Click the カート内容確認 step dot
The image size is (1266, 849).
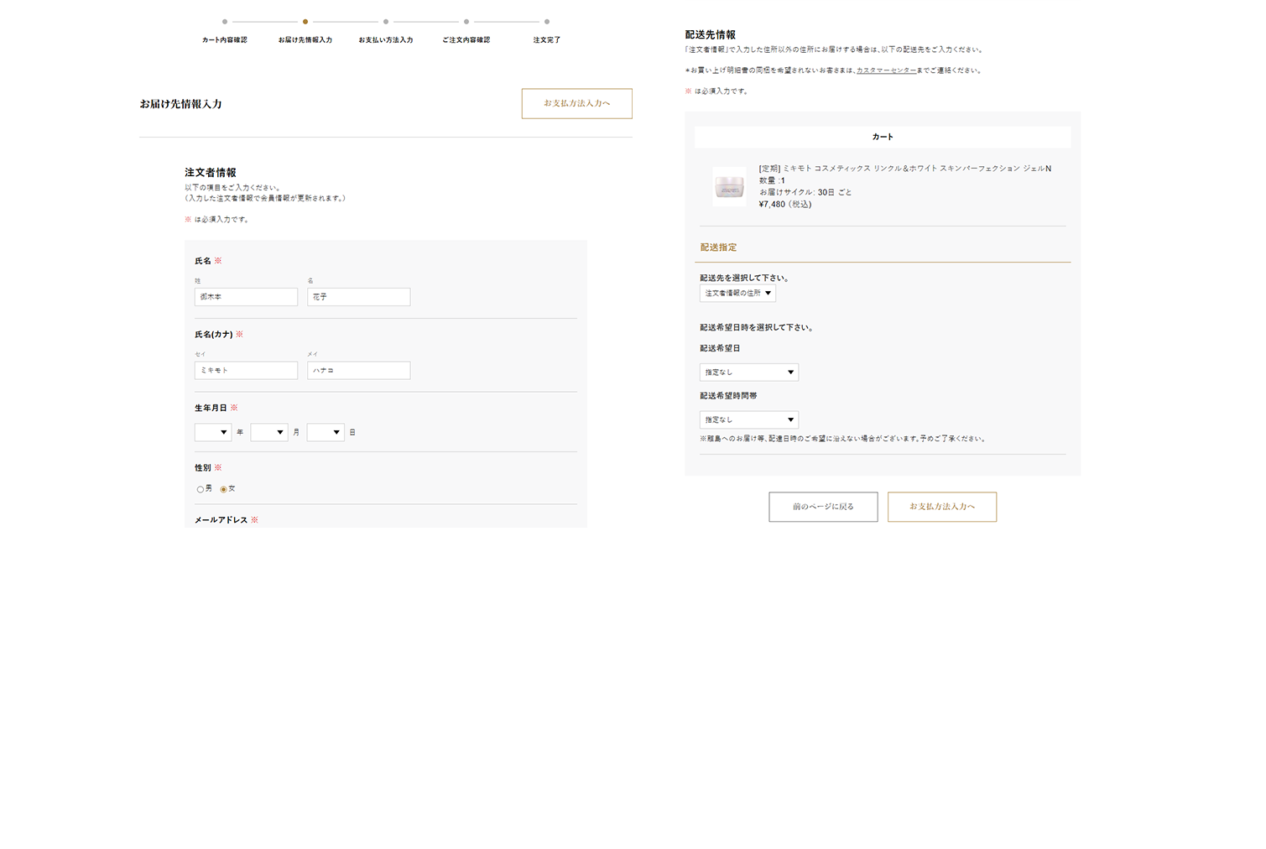click(225, 22)
